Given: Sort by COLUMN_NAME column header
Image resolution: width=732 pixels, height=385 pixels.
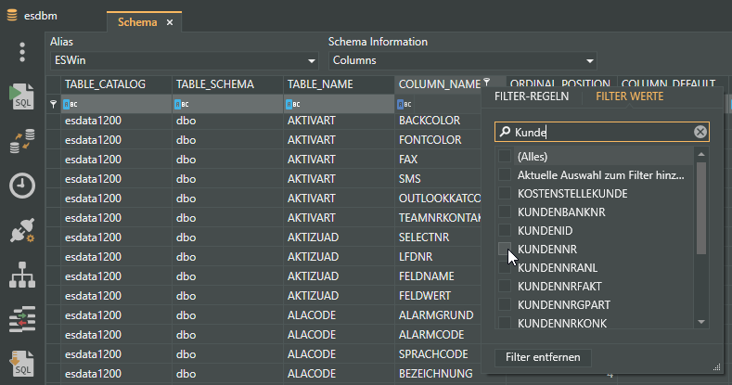Looking at the screenshot, I should [x=439, y=84].
